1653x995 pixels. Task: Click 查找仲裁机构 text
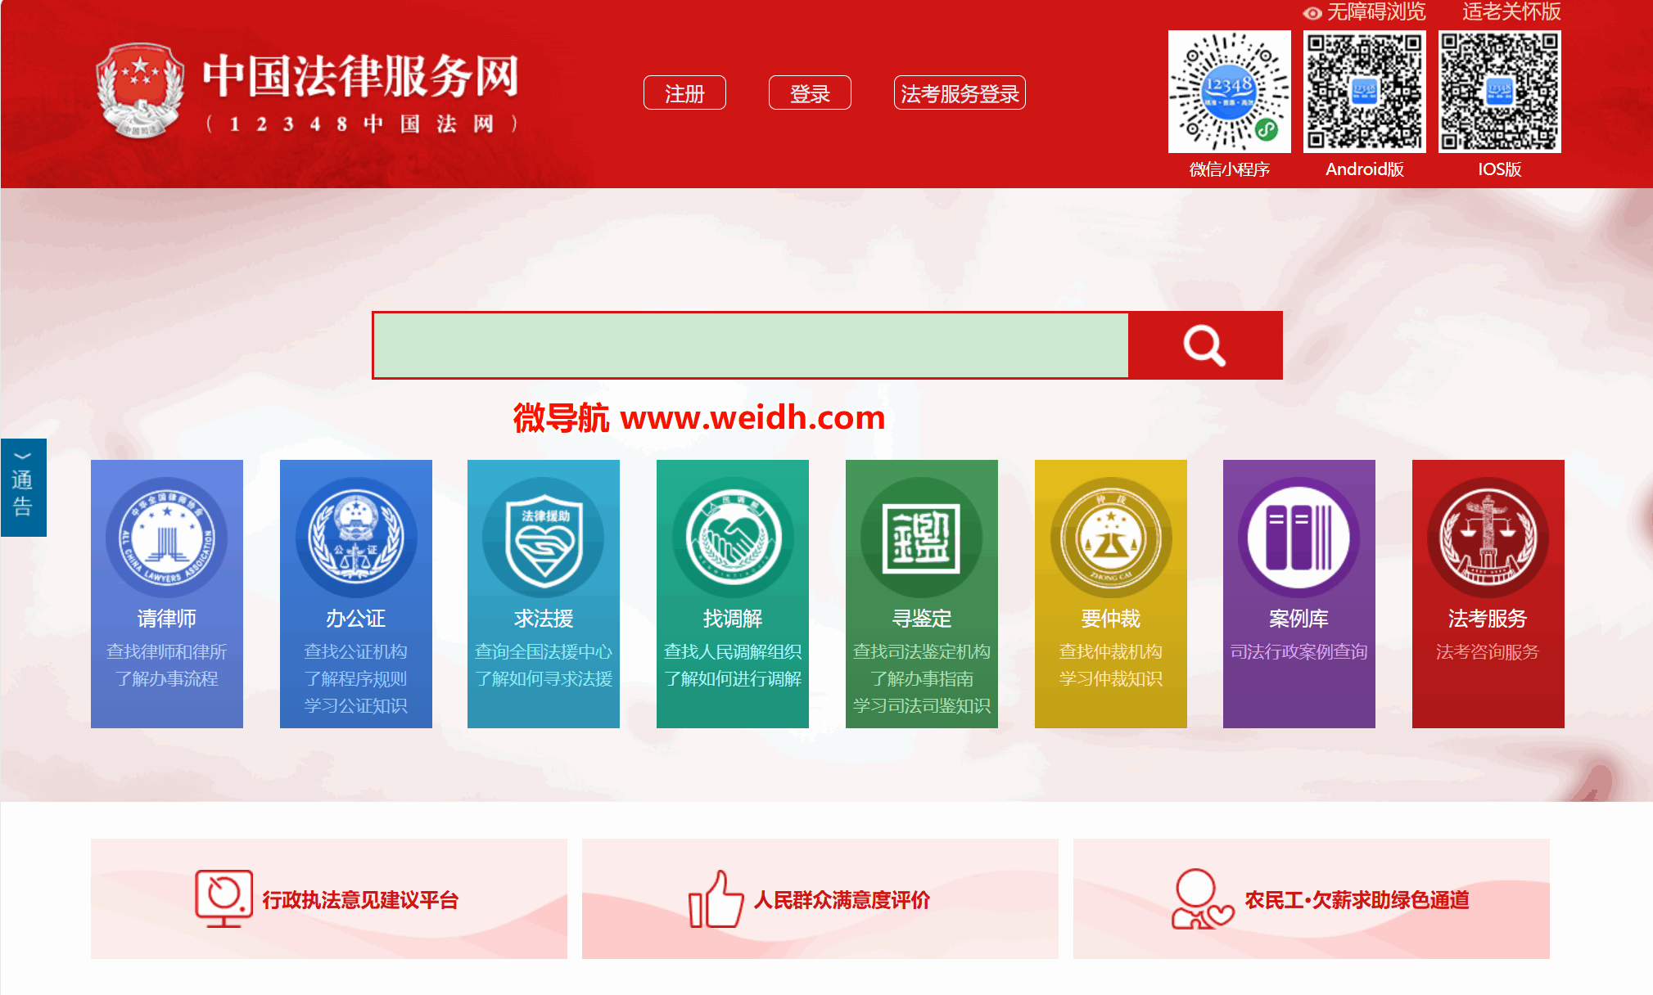(x=1111, y=651)
